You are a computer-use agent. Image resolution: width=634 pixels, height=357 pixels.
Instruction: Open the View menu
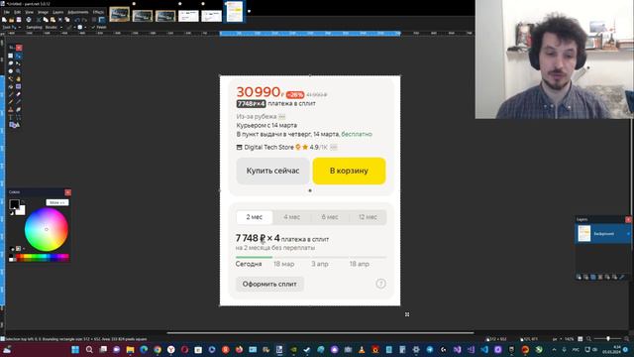click(x=30, y=12)
